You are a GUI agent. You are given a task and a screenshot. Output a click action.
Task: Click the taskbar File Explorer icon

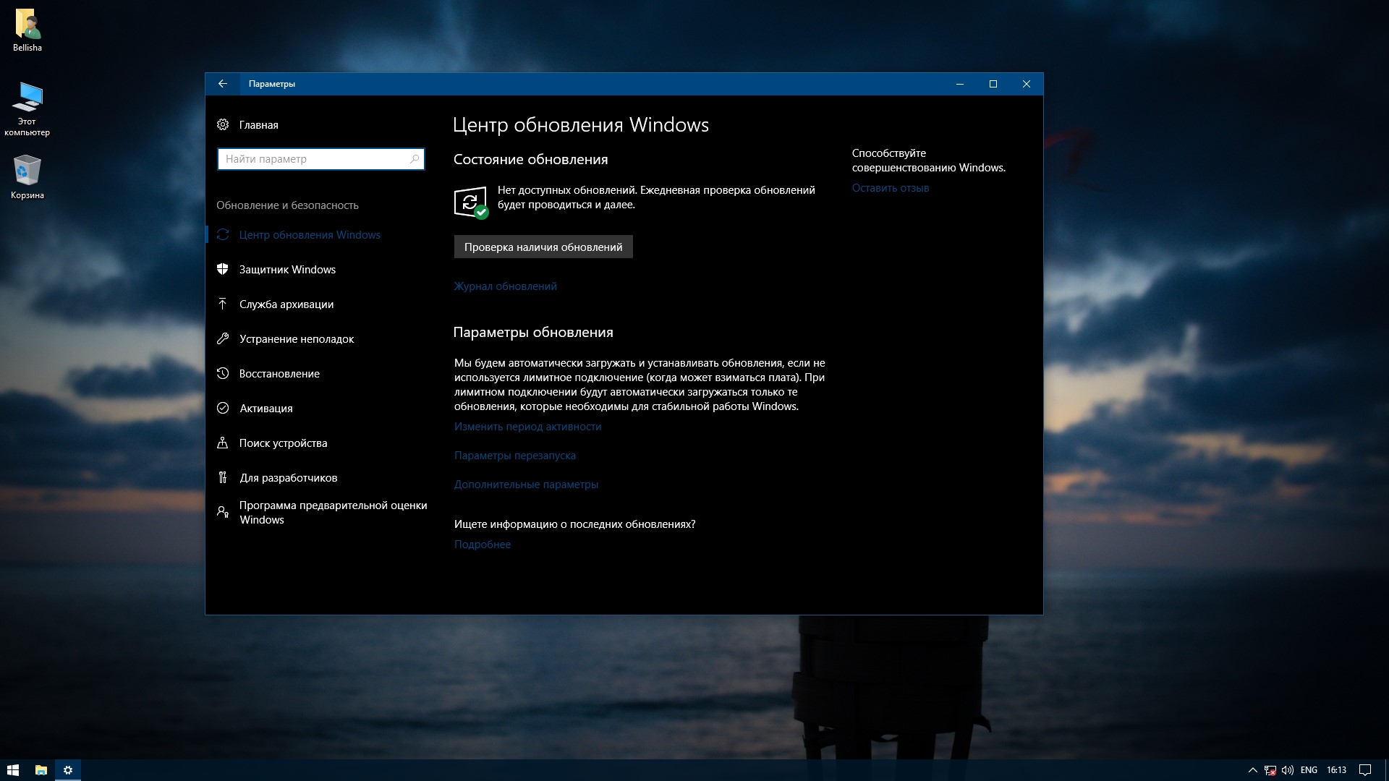coord(41,770)
